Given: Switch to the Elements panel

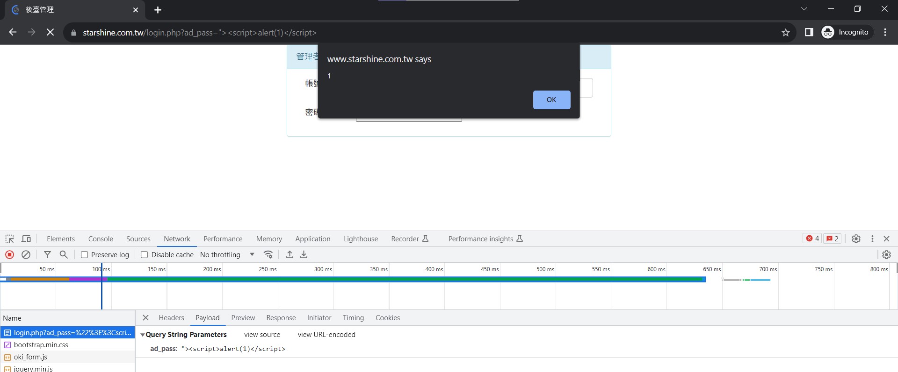Looking at the screenshot, I should 61,239.
